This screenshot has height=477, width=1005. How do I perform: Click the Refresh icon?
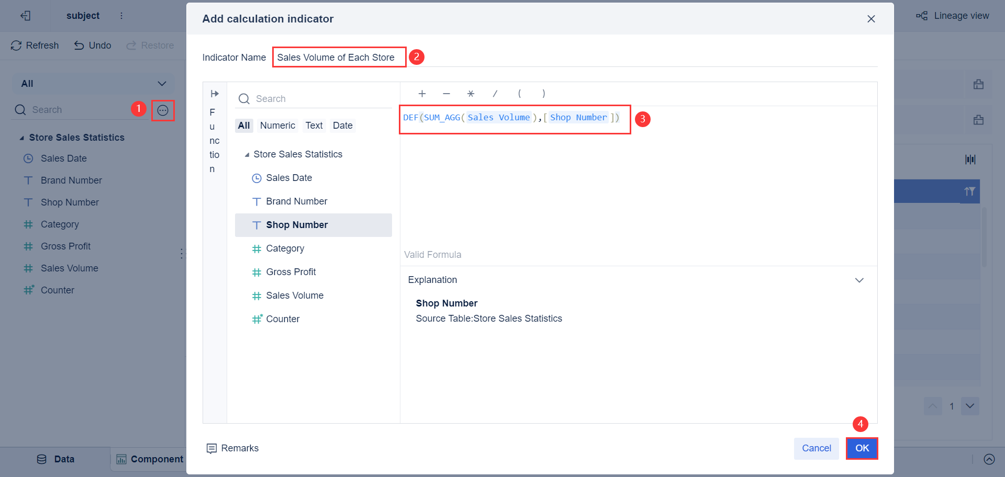(x=16, y=45)
